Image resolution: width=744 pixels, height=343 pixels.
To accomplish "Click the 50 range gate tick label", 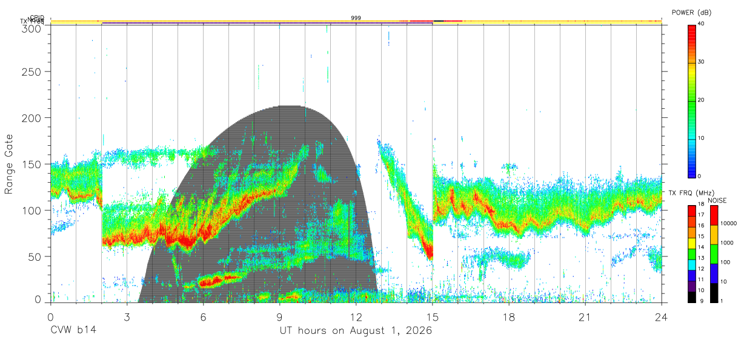I will [36, 256].
